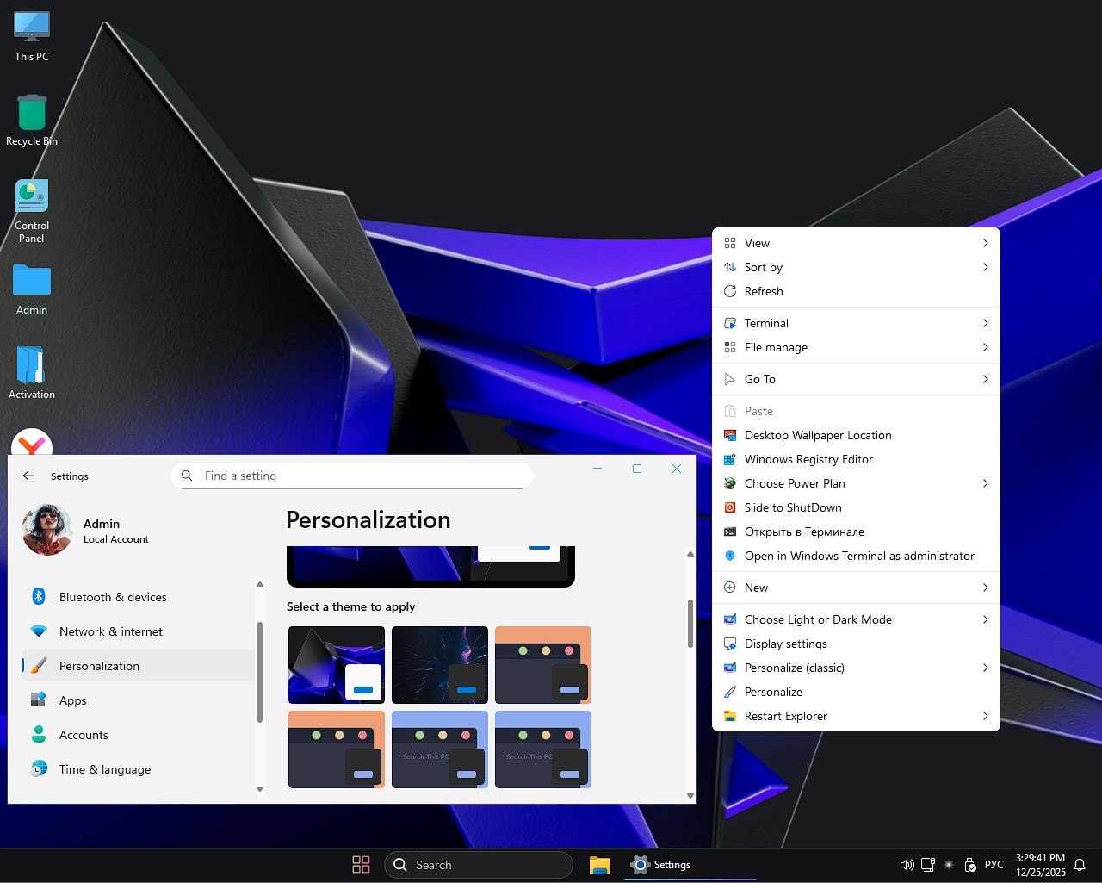The height and width of the screenshot is (883, 1102).
Task: Click Refresh in the context menu
Action: point(764,291)
